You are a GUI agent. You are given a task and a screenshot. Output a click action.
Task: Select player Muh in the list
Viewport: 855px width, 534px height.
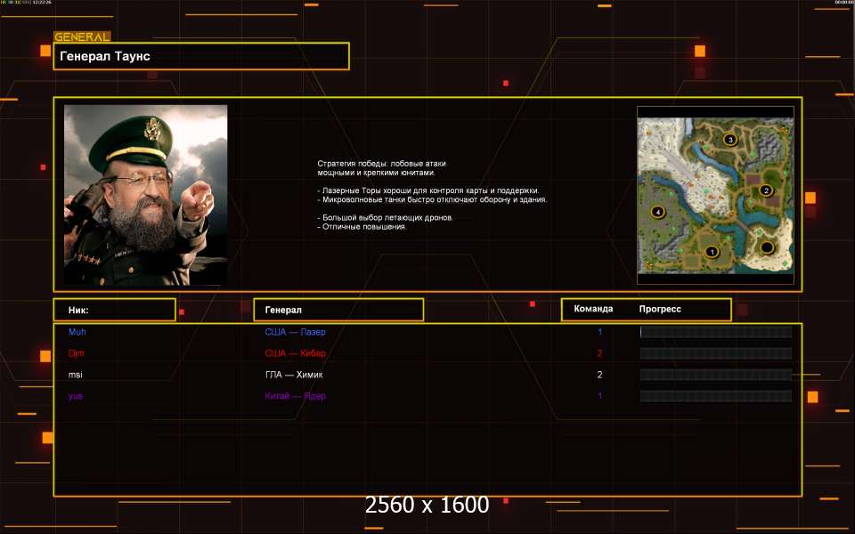pos(77,332)
